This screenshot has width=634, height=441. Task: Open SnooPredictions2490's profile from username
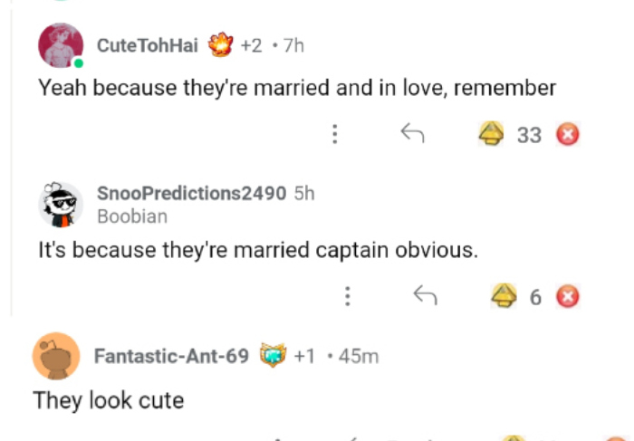(x=191, y=193)
